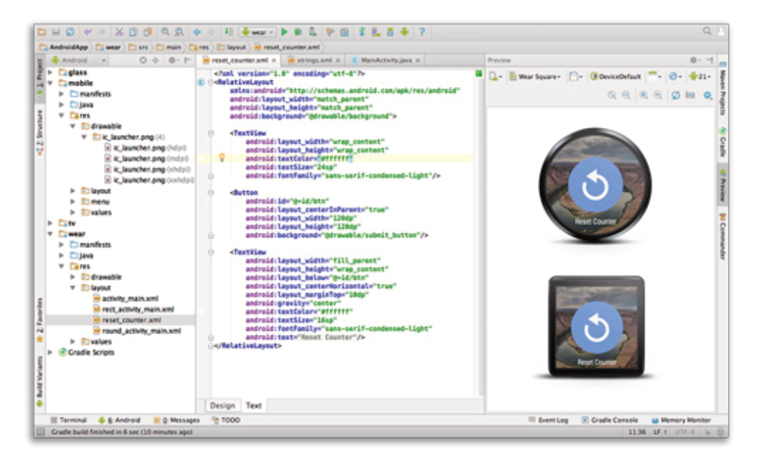Open the SDK Manager icon

coord(390,32)
